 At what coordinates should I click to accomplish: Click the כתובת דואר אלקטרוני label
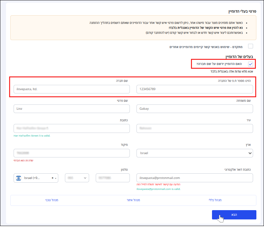238,170
